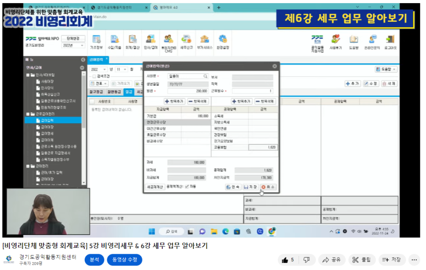The height and width of the screenshot is (270, 426).
Task: Click 항목삭제 above the 공제항목 table
Action: point(265,101)
